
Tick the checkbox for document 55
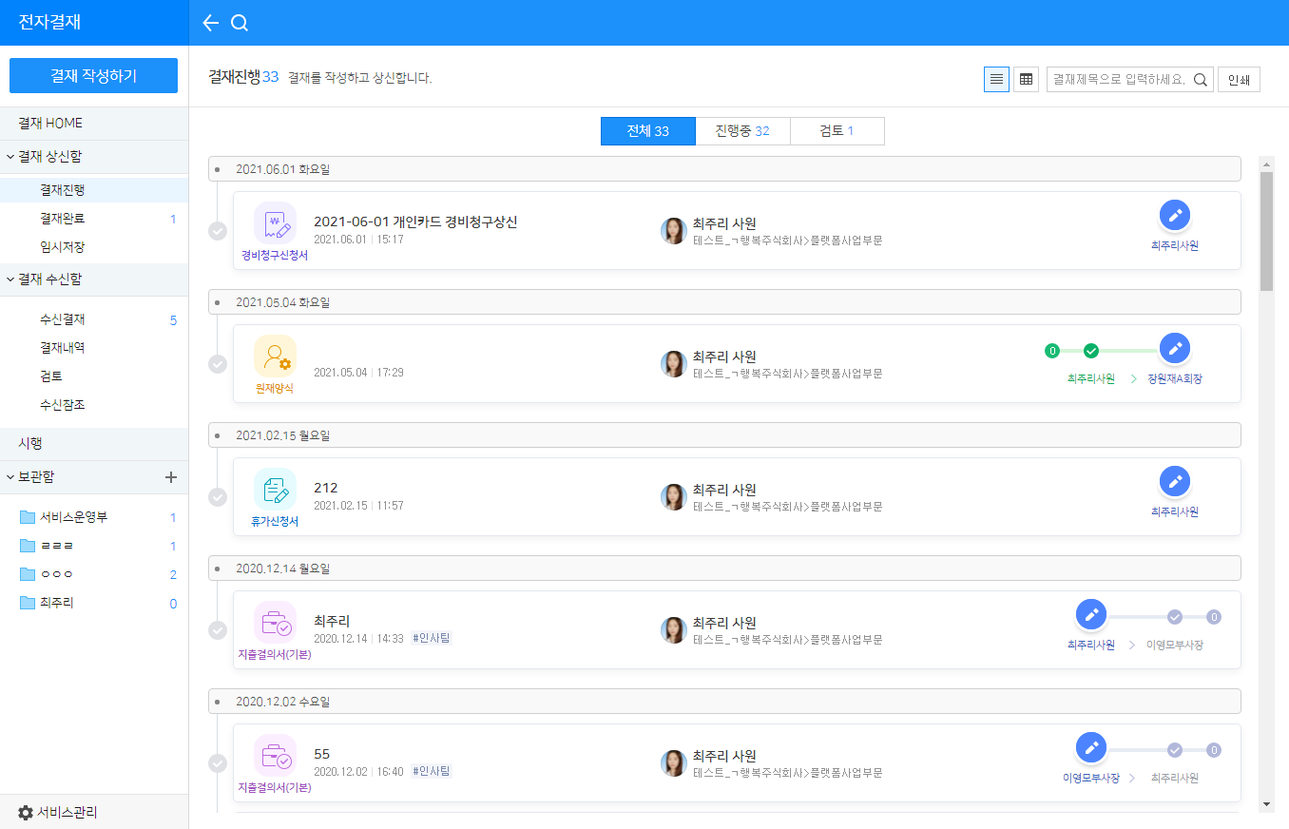pyautogui.click(x=218, y=763)
